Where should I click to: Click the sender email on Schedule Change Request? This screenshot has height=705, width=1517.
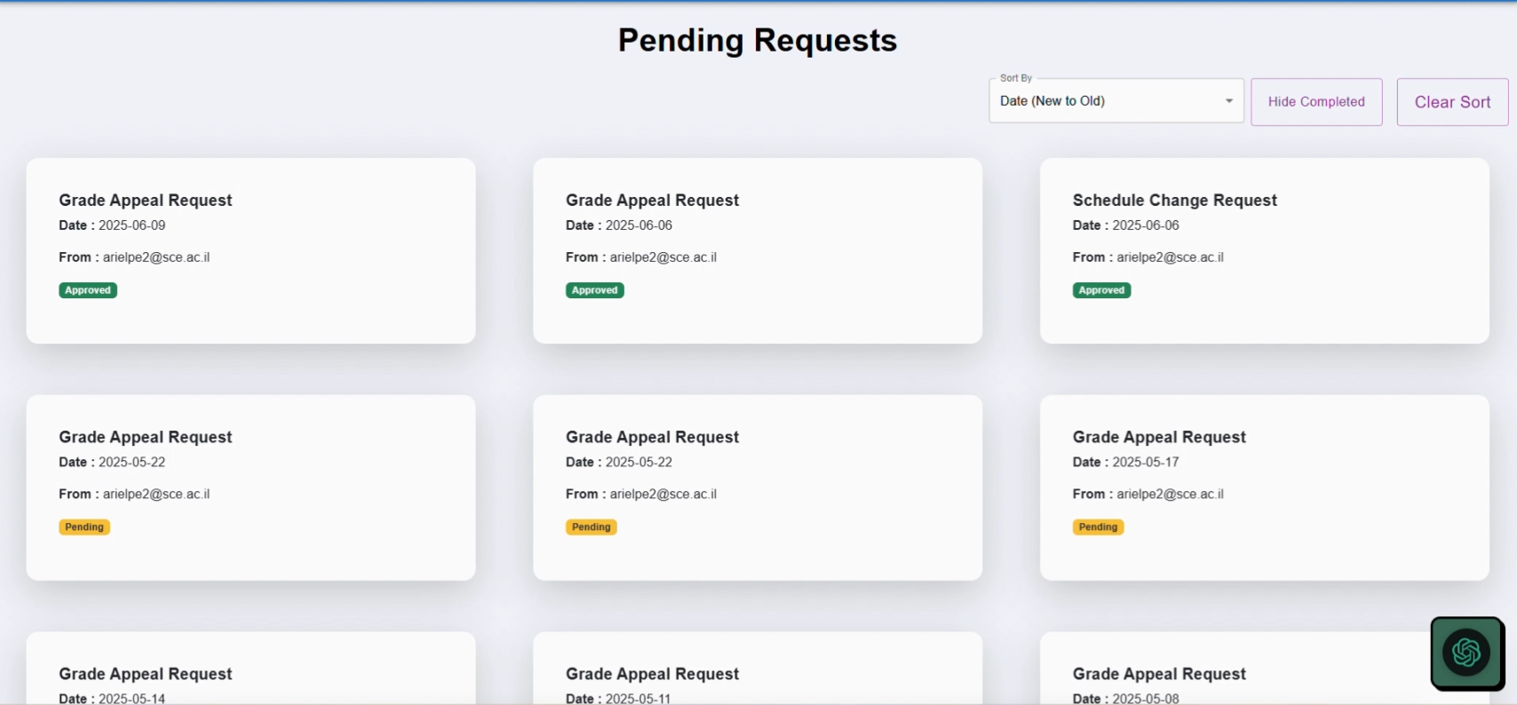(1169, 257)
